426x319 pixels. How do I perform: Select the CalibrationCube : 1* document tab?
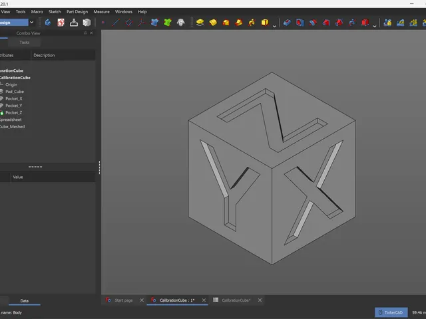177,300
